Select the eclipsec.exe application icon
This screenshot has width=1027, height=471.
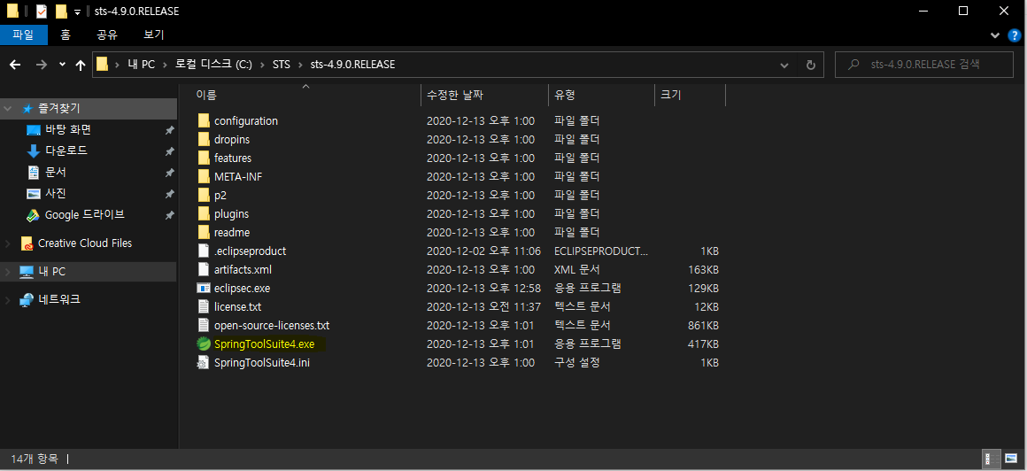203,288
